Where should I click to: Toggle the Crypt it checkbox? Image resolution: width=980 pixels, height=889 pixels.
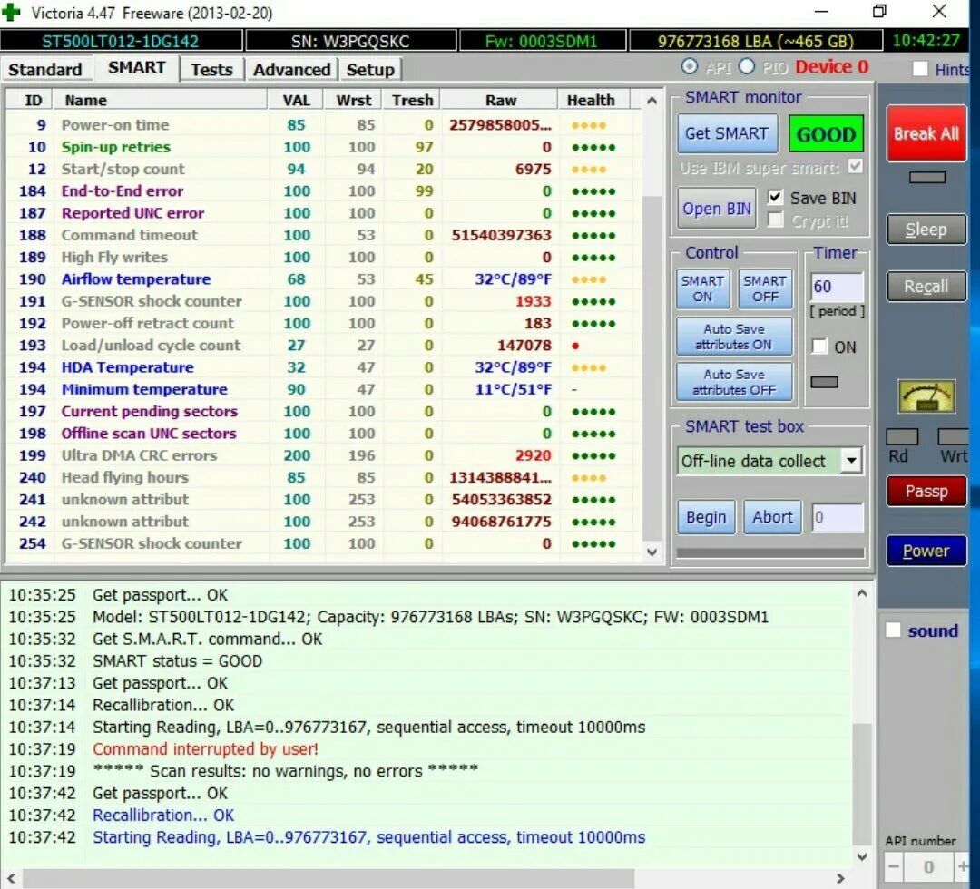click(x=775, y=220)
